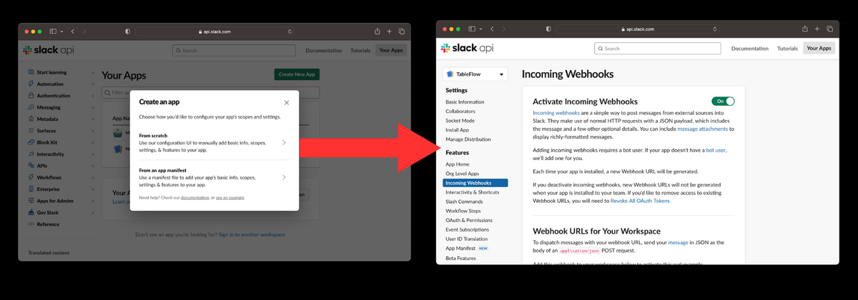
Task: Turn off Activate Incoming Webhooks toggle
Action: point(723,101)
